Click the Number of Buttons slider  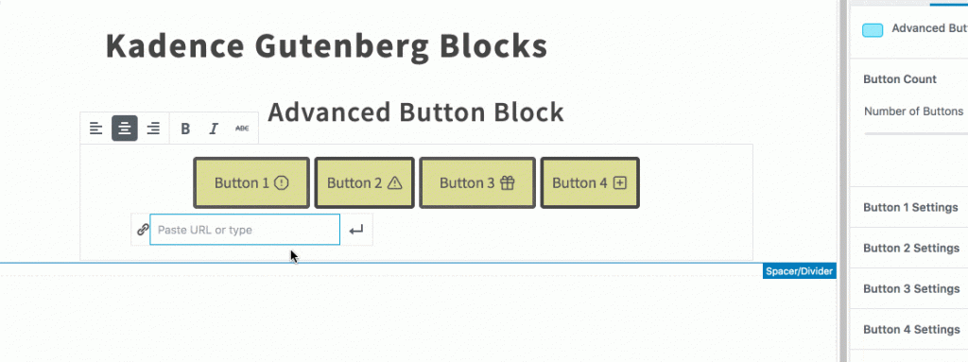pos(916,133)
